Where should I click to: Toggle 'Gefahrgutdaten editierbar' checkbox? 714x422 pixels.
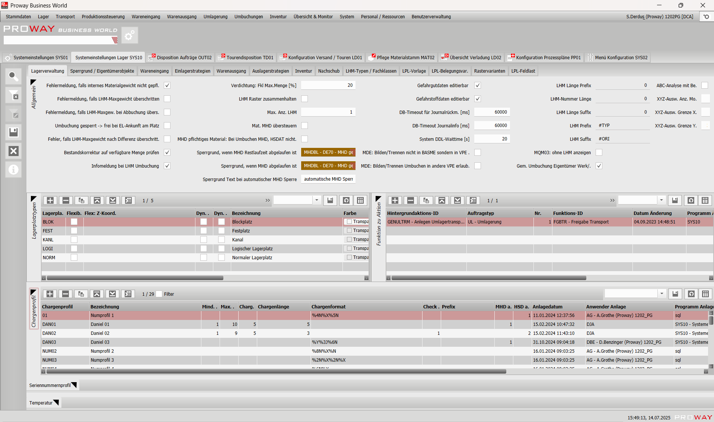[x=478, y=85]
